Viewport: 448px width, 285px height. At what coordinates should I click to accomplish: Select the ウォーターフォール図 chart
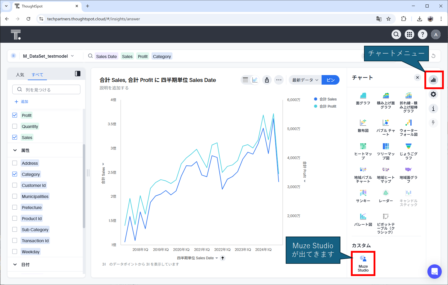[x=409, y=128]
